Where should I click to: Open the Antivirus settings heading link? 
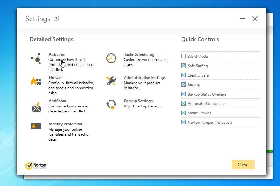click(x=57, y=54)
